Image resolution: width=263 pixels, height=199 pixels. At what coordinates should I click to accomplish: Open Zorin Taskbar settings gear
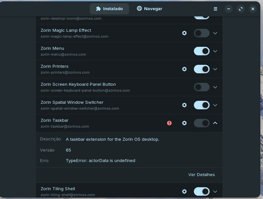(184, 123)
